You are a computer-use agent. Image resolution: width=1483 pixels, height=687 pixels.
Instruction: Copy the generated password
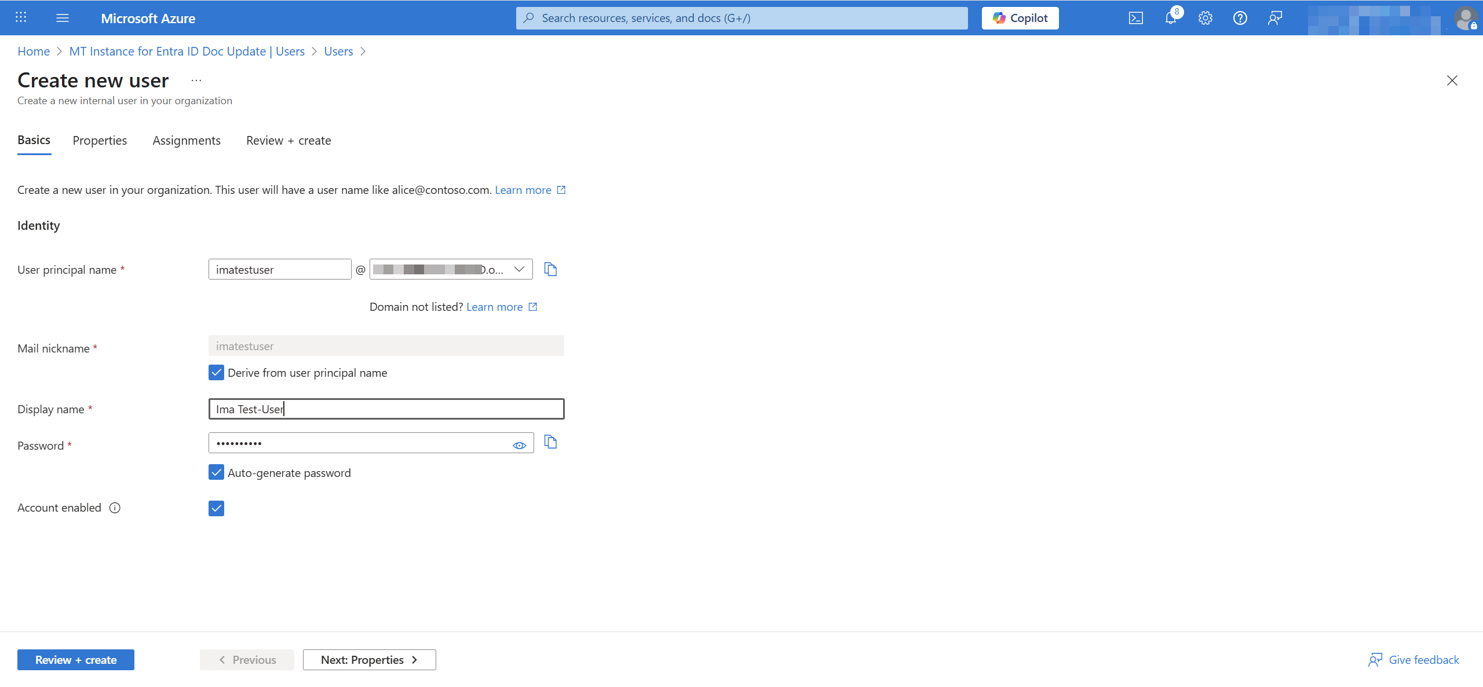[x=550, y=442]
